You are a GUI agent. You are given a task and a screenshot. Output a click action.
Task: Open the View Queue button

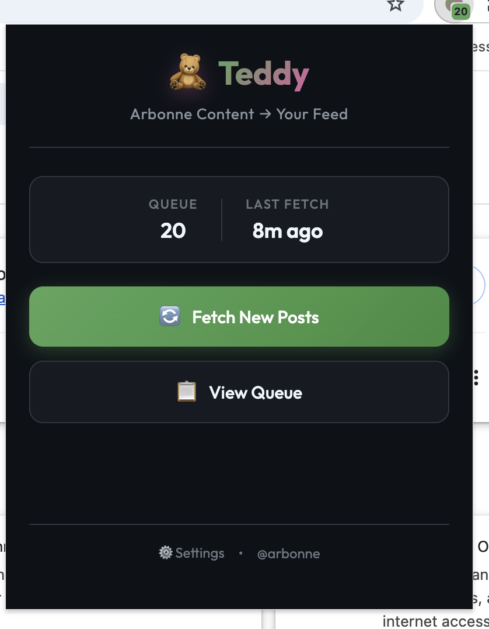coord(239,392)
